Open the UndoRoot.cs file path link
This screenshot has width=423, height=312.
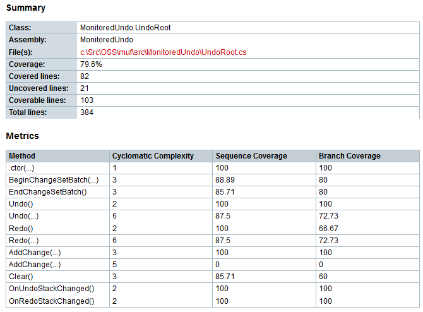162,52
